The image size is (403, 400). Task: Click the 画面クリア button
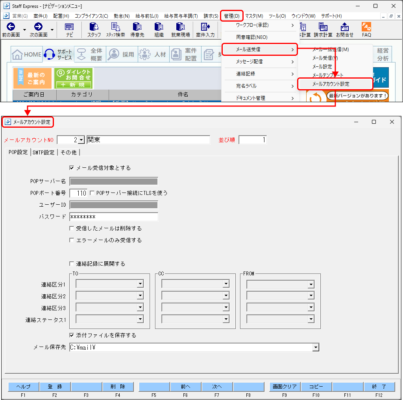click(x=285, y=387)
